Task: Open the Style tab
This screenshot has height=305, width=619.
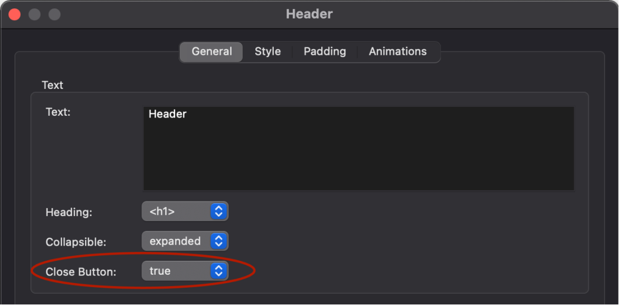Action: click(x=268, y=52)
